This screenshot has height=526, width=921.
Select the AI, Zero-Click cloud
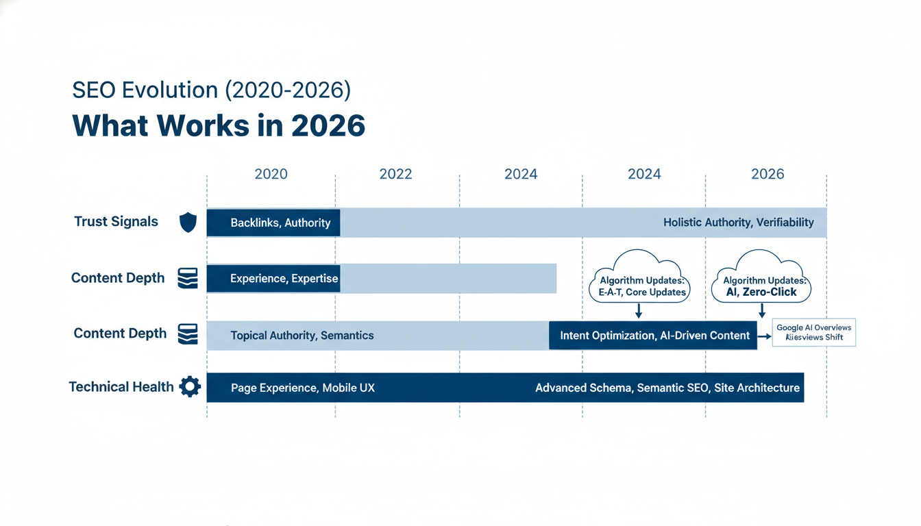(x=761, y=277)
